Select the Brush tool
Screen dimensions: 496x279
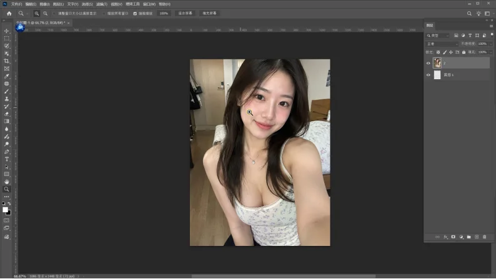(x=7, y=91)
